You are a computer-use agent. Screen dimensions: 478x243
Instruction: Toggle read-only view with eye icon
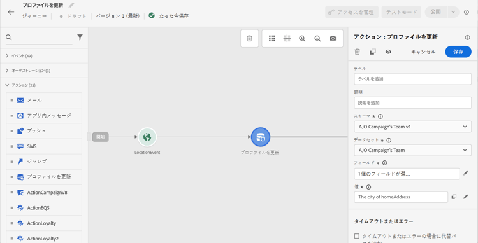point(388,52)
